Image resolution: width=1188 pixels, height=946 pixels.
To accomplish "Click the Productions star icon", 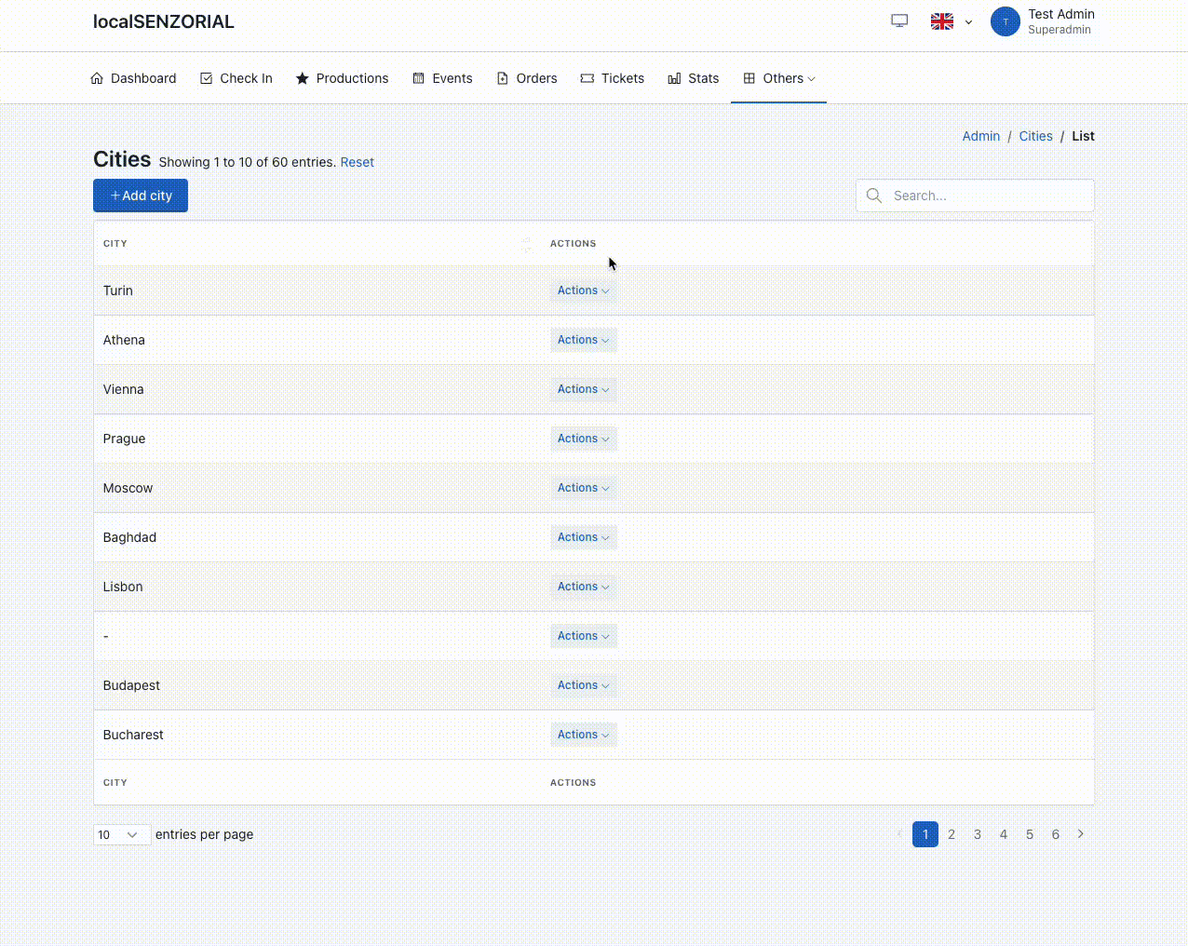I will click(x=303, y=78).
